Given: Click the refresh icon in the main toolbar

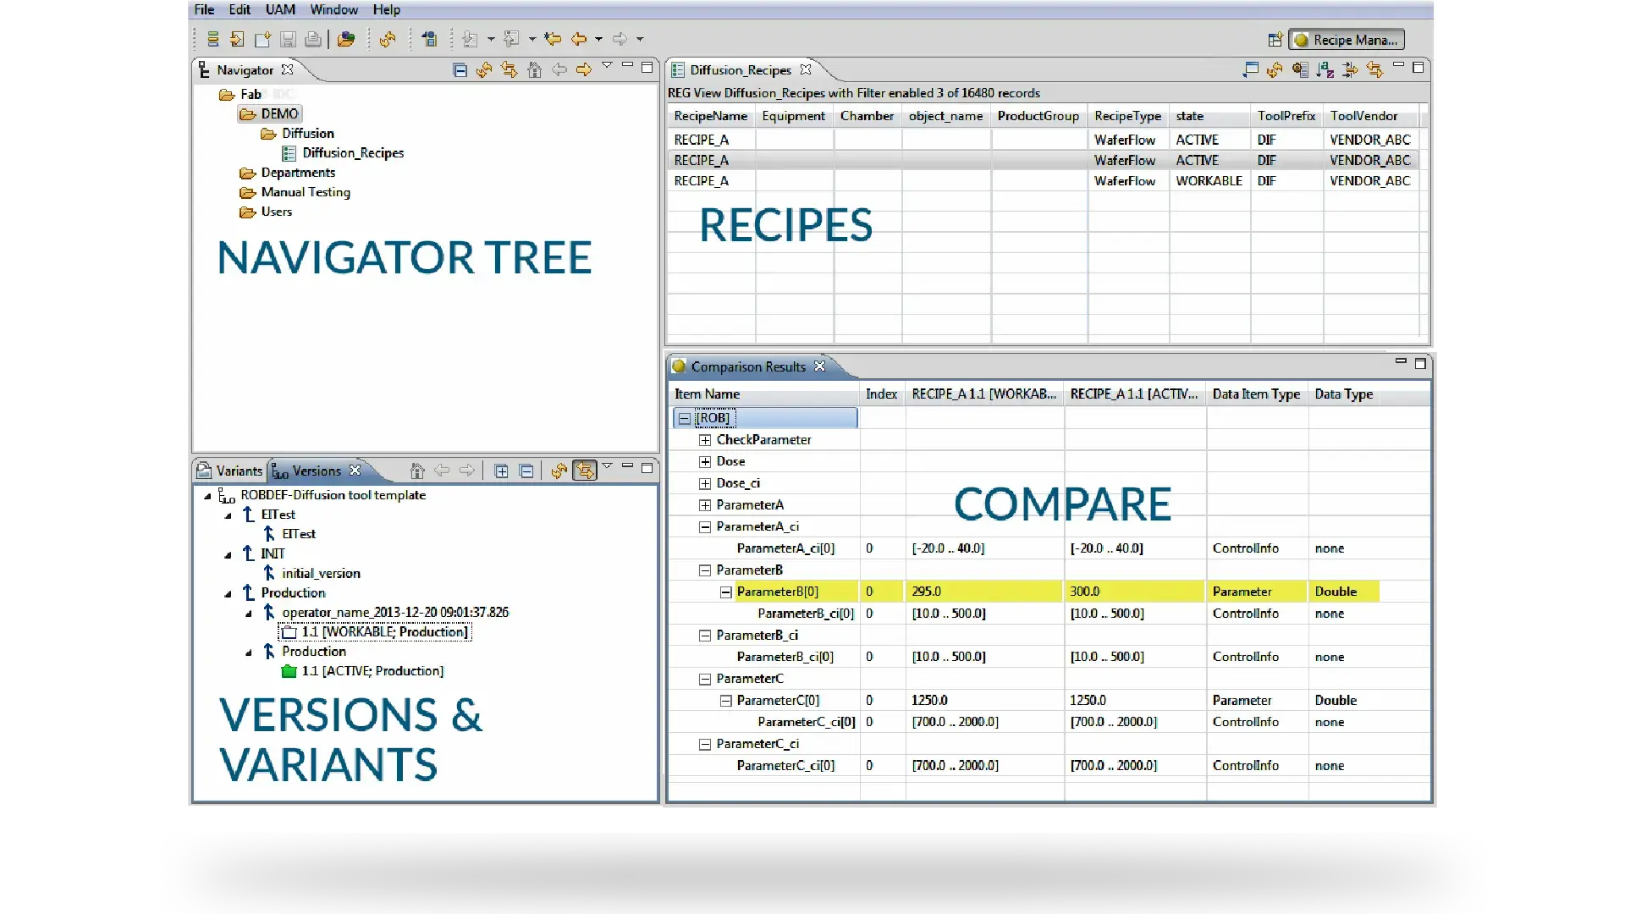Looking at the screenshot, I should (x=388, y=39).
